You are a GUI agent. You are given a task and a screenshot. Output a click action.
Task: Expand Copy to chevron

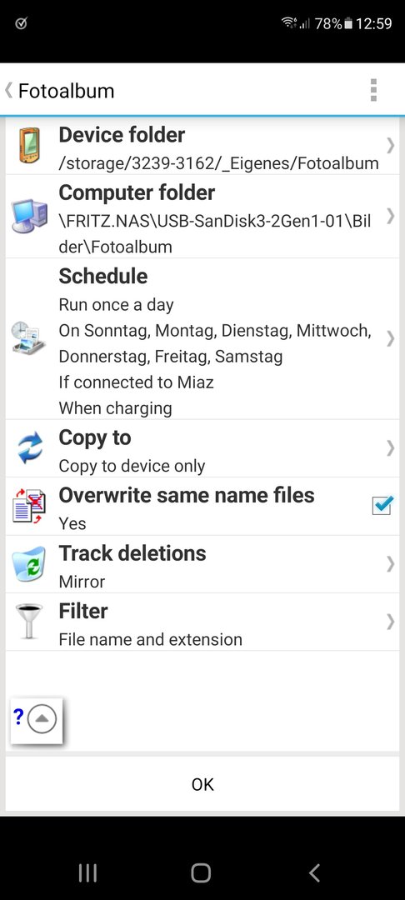pos(390,447)
